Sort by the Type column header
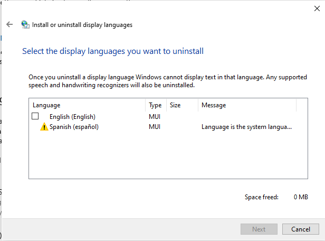 coord(156,105)
